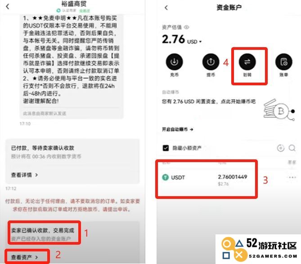
Task: Open USDT row three-dots menu
Action: tap(292, 177)
